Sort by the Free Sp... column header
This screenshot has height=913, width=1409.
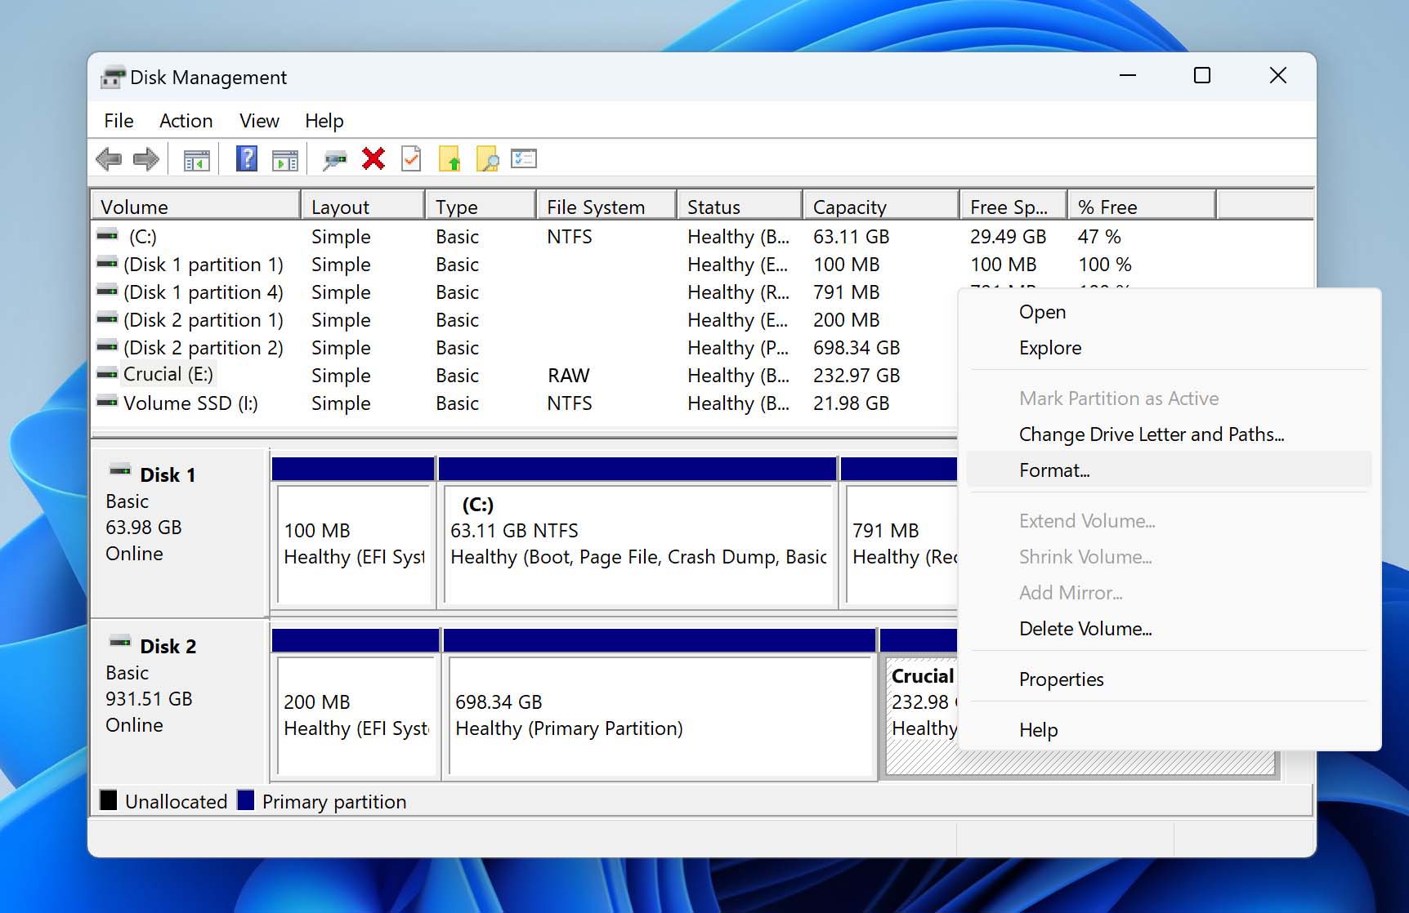pyautogui.click(x=1013, y=207)
